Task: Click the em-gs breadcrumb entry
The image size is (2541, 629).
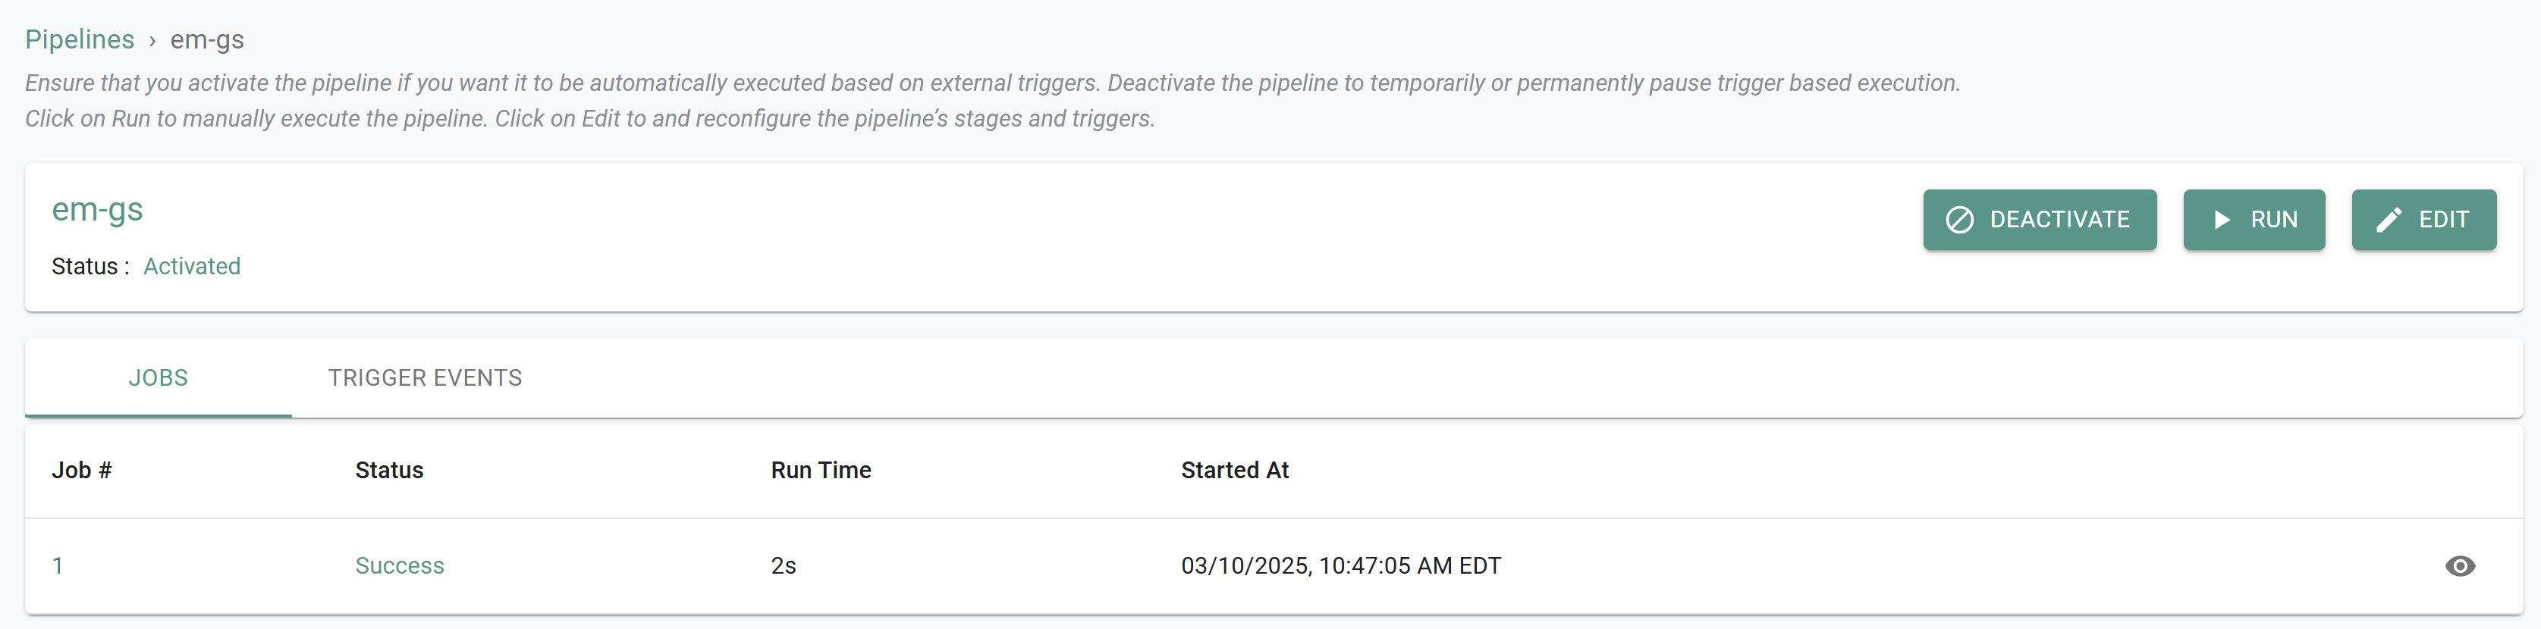Action: (206, 39)
